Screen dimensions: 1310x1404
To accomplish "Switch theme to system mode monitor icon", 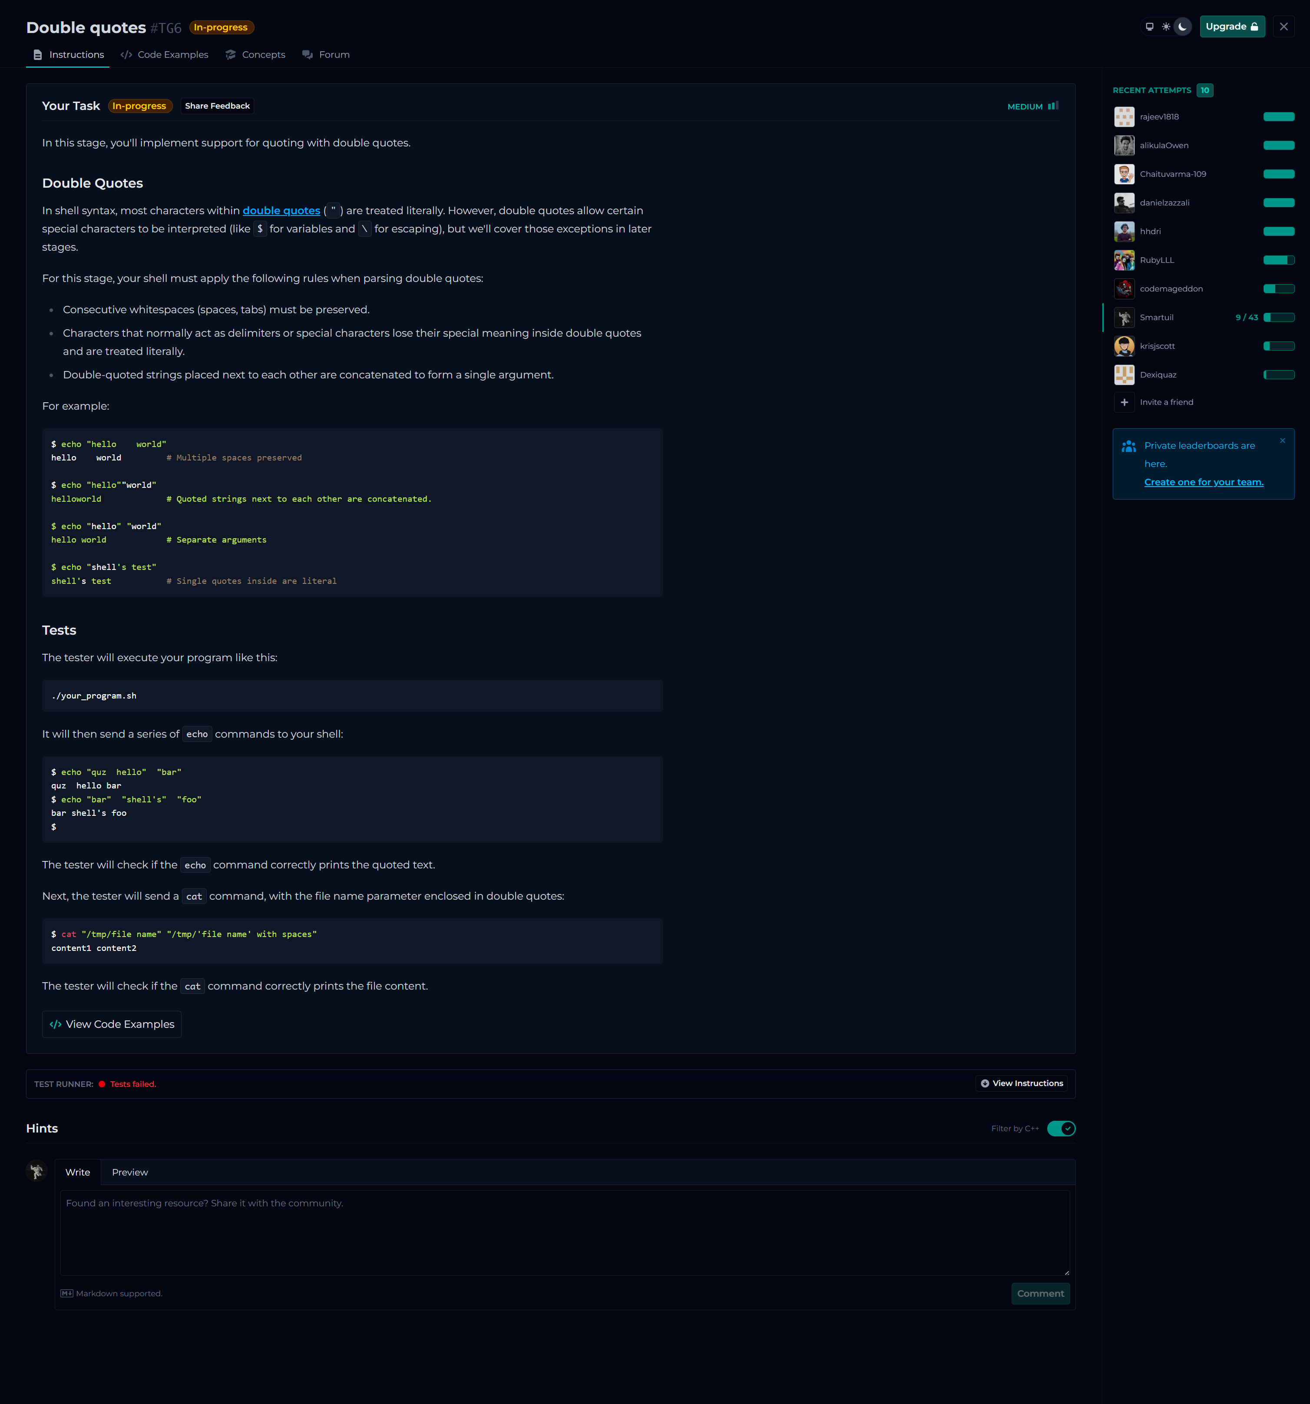I will pos(1149,27).
